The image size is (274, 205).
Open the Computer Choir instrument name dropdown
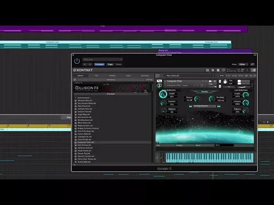[183, 81]
